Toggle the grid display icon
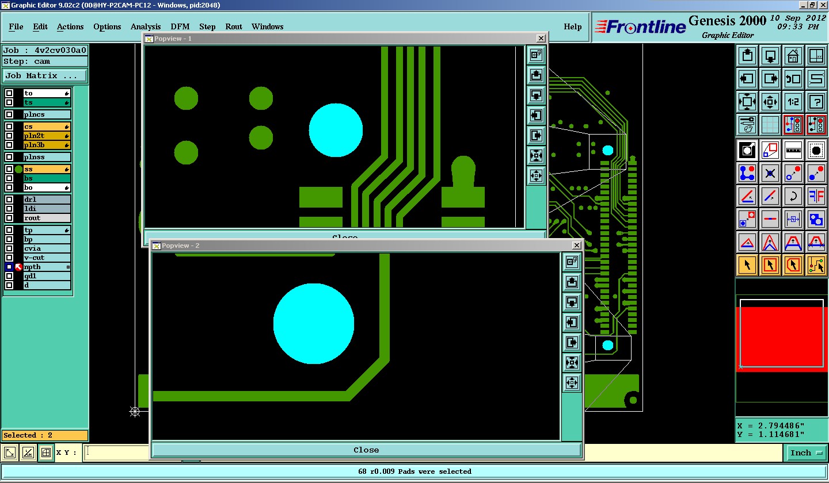Image resolution: width=829 pixels, height=483 pixels. click(x=770, y=125)
